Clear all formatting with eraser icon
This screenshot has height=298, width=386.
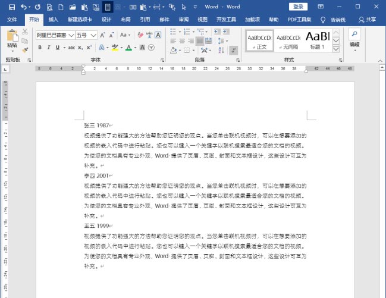click(140, 35)
